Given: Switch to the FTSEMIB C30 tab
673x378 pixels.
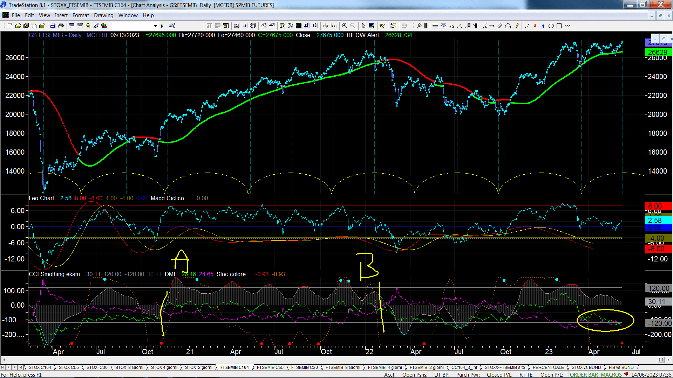Looking at the screenshot, I should tap(304, 367).
